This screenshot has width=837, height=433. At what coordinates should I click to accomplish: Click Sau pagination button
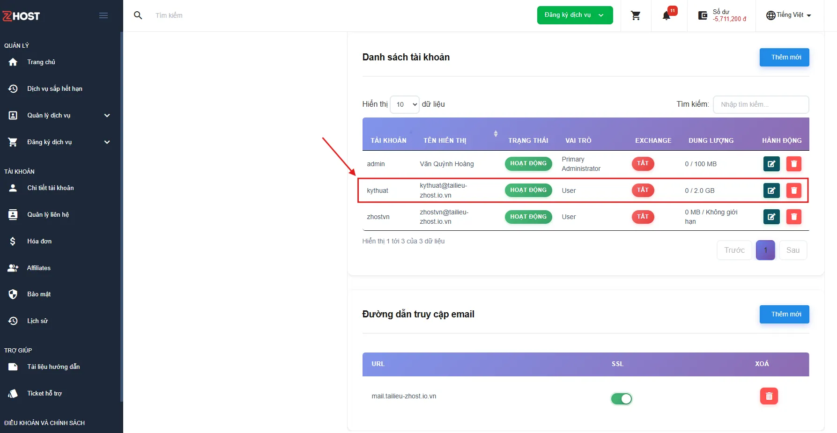(793, 250)
